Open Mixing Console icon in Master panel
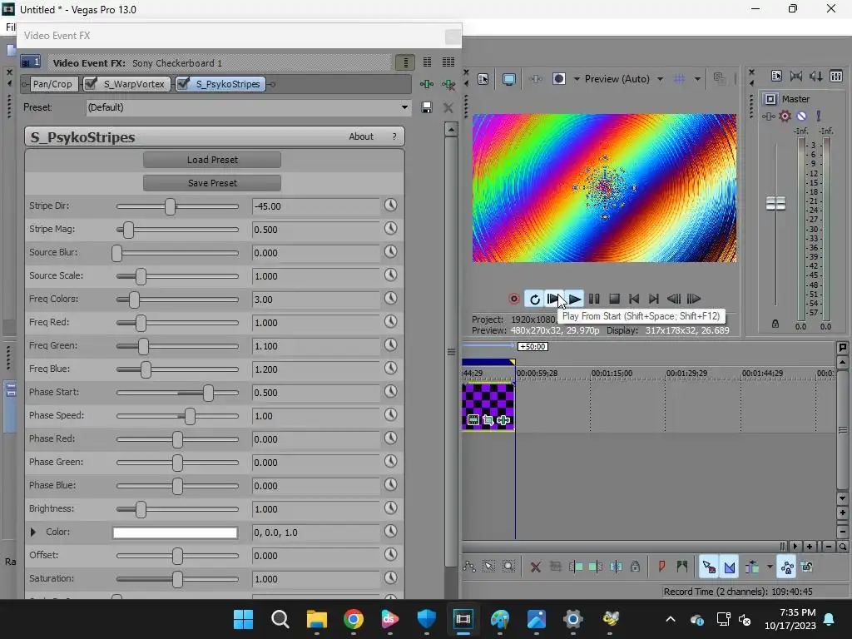This screenshot has width=852, height=639. (836, 76)
